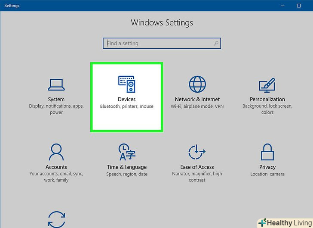313x228 pixels.
Task: Click 'Background, lock screen, colors' description
Action: pyautogui.click(x=267, y=109)
